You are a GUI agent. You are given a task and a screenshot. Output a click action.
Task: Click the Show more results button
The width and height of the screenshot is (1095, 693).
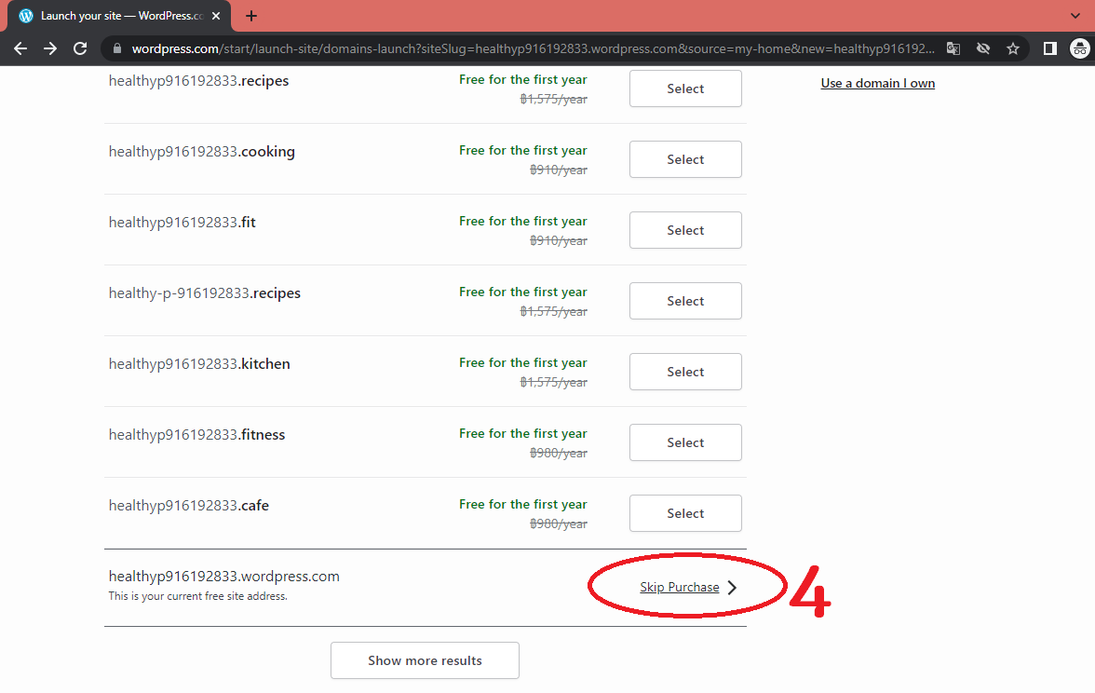[x=425, y=660]
